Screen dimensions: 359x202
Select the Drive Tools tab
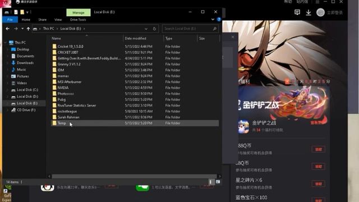(78, 20)
